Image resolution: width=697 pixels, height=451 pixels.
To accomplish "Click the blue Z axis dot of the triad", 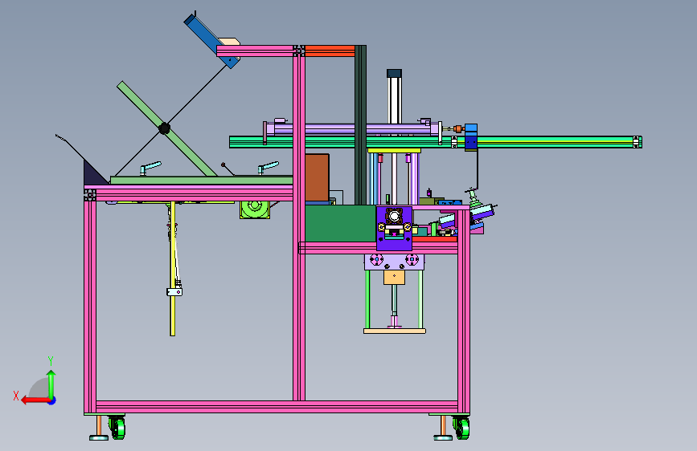I will pyautogui.click(x=52, y=400).
